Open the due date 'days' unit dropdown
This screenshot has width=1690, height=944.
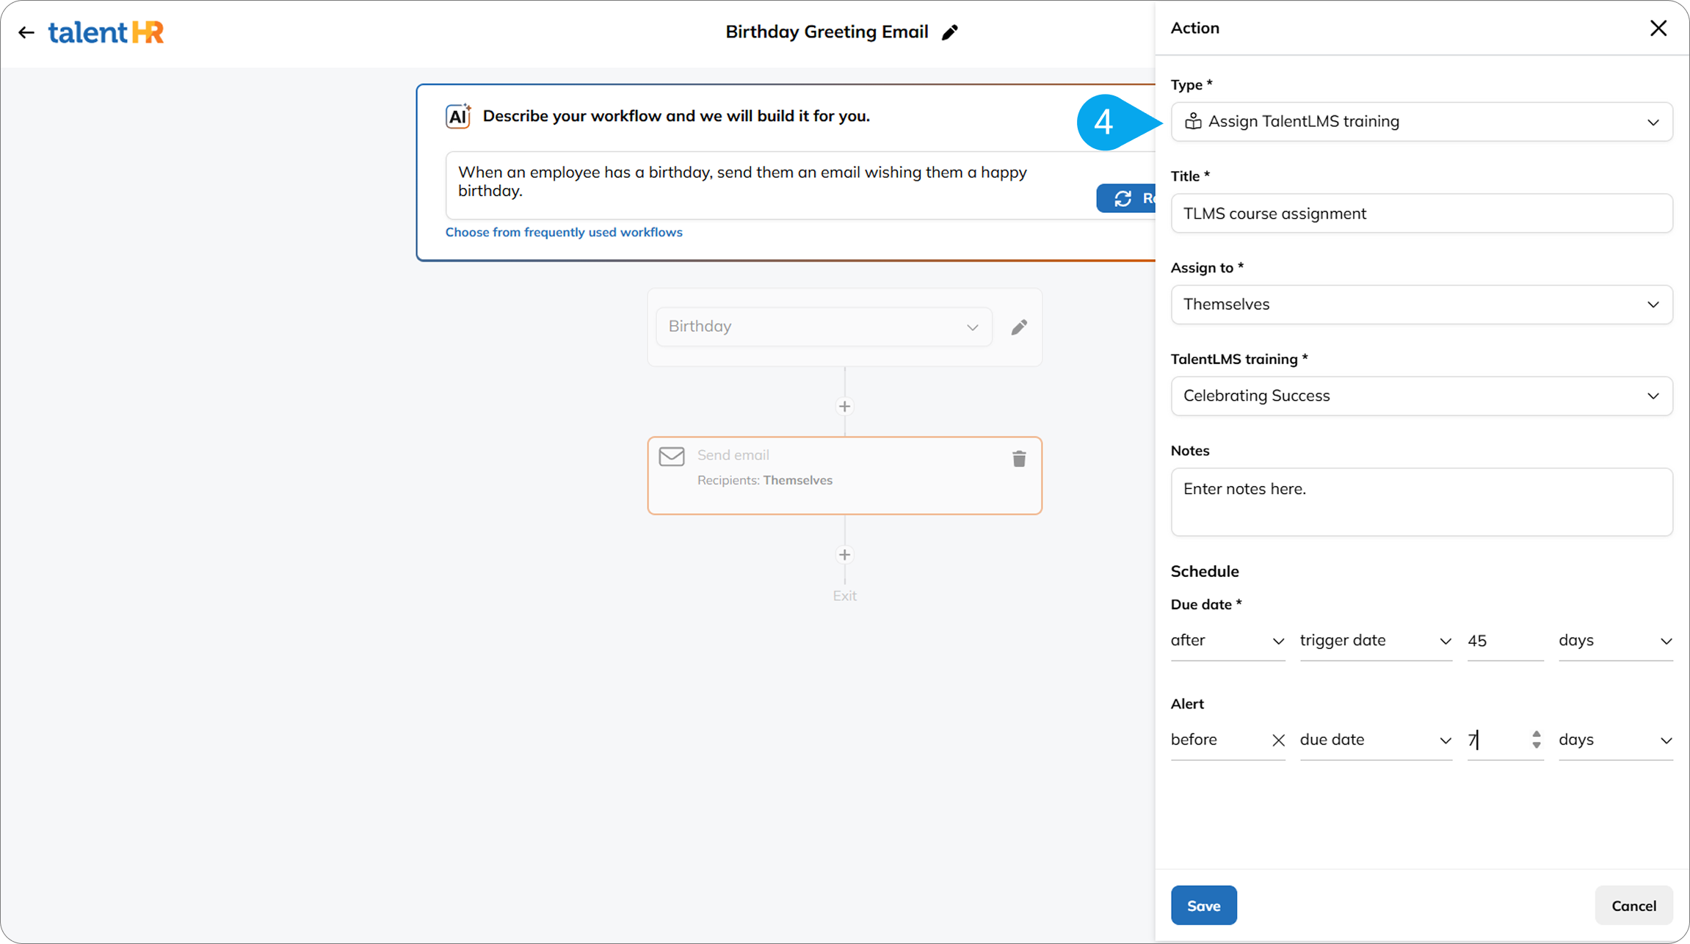tap(1616, 641)
